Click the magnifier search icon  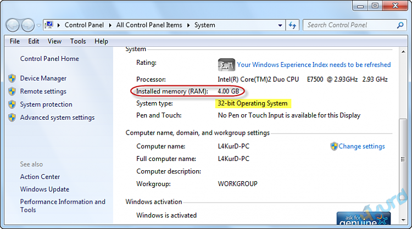pyautogui.click(x=400, y=25)
